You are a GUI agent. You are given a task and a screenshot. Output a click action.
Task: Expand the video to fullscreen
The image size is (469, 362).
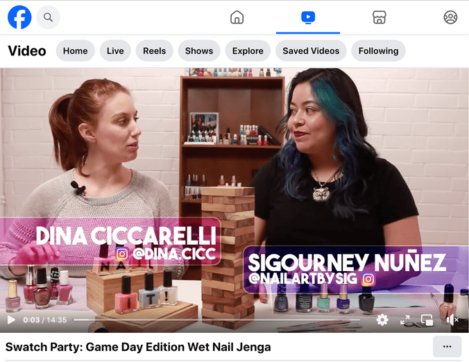coord(405,320)
